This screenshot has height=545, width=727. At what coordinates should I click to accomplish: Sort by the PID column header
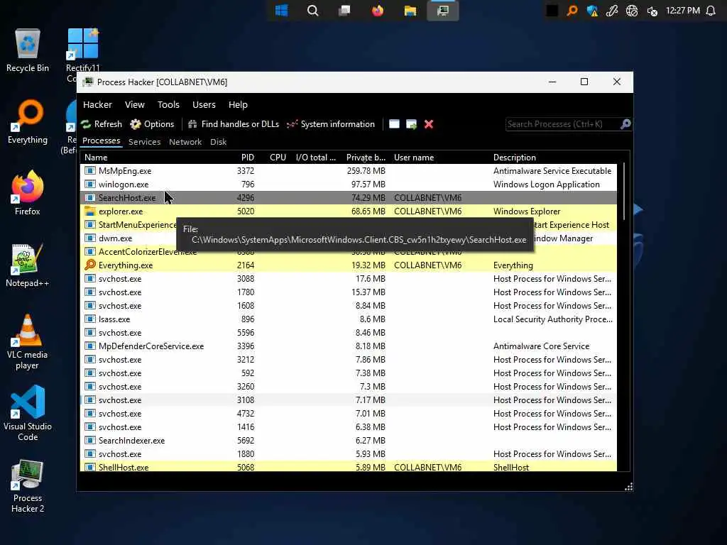click(248, 158)
